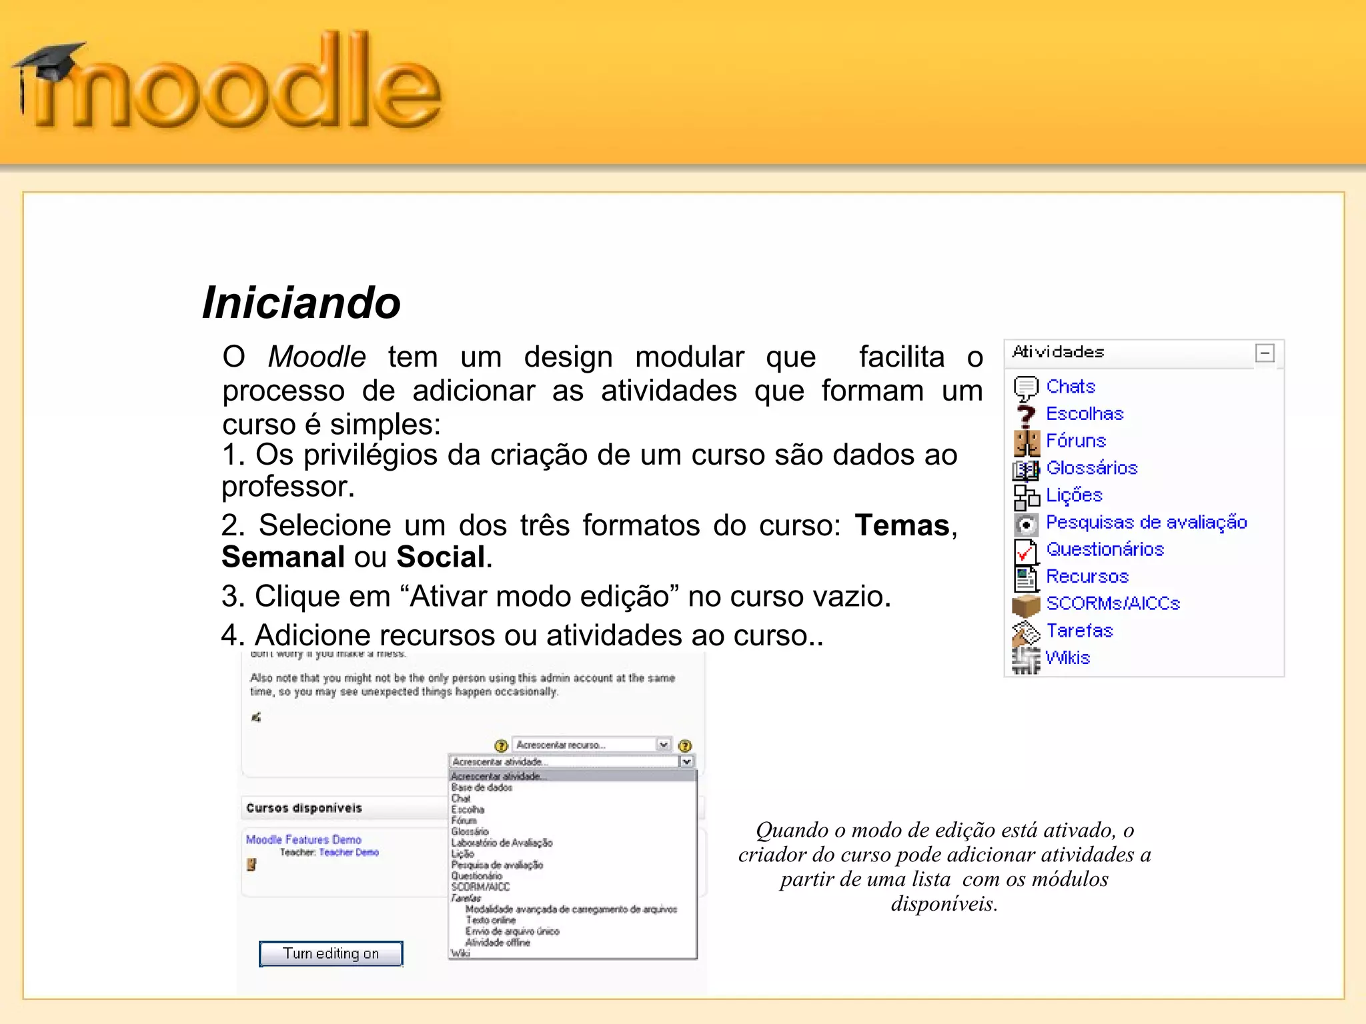The image size is (1366, 1024).
Task: Click the help icon left of Acrescentar recurso
Action: coord(501,745)
